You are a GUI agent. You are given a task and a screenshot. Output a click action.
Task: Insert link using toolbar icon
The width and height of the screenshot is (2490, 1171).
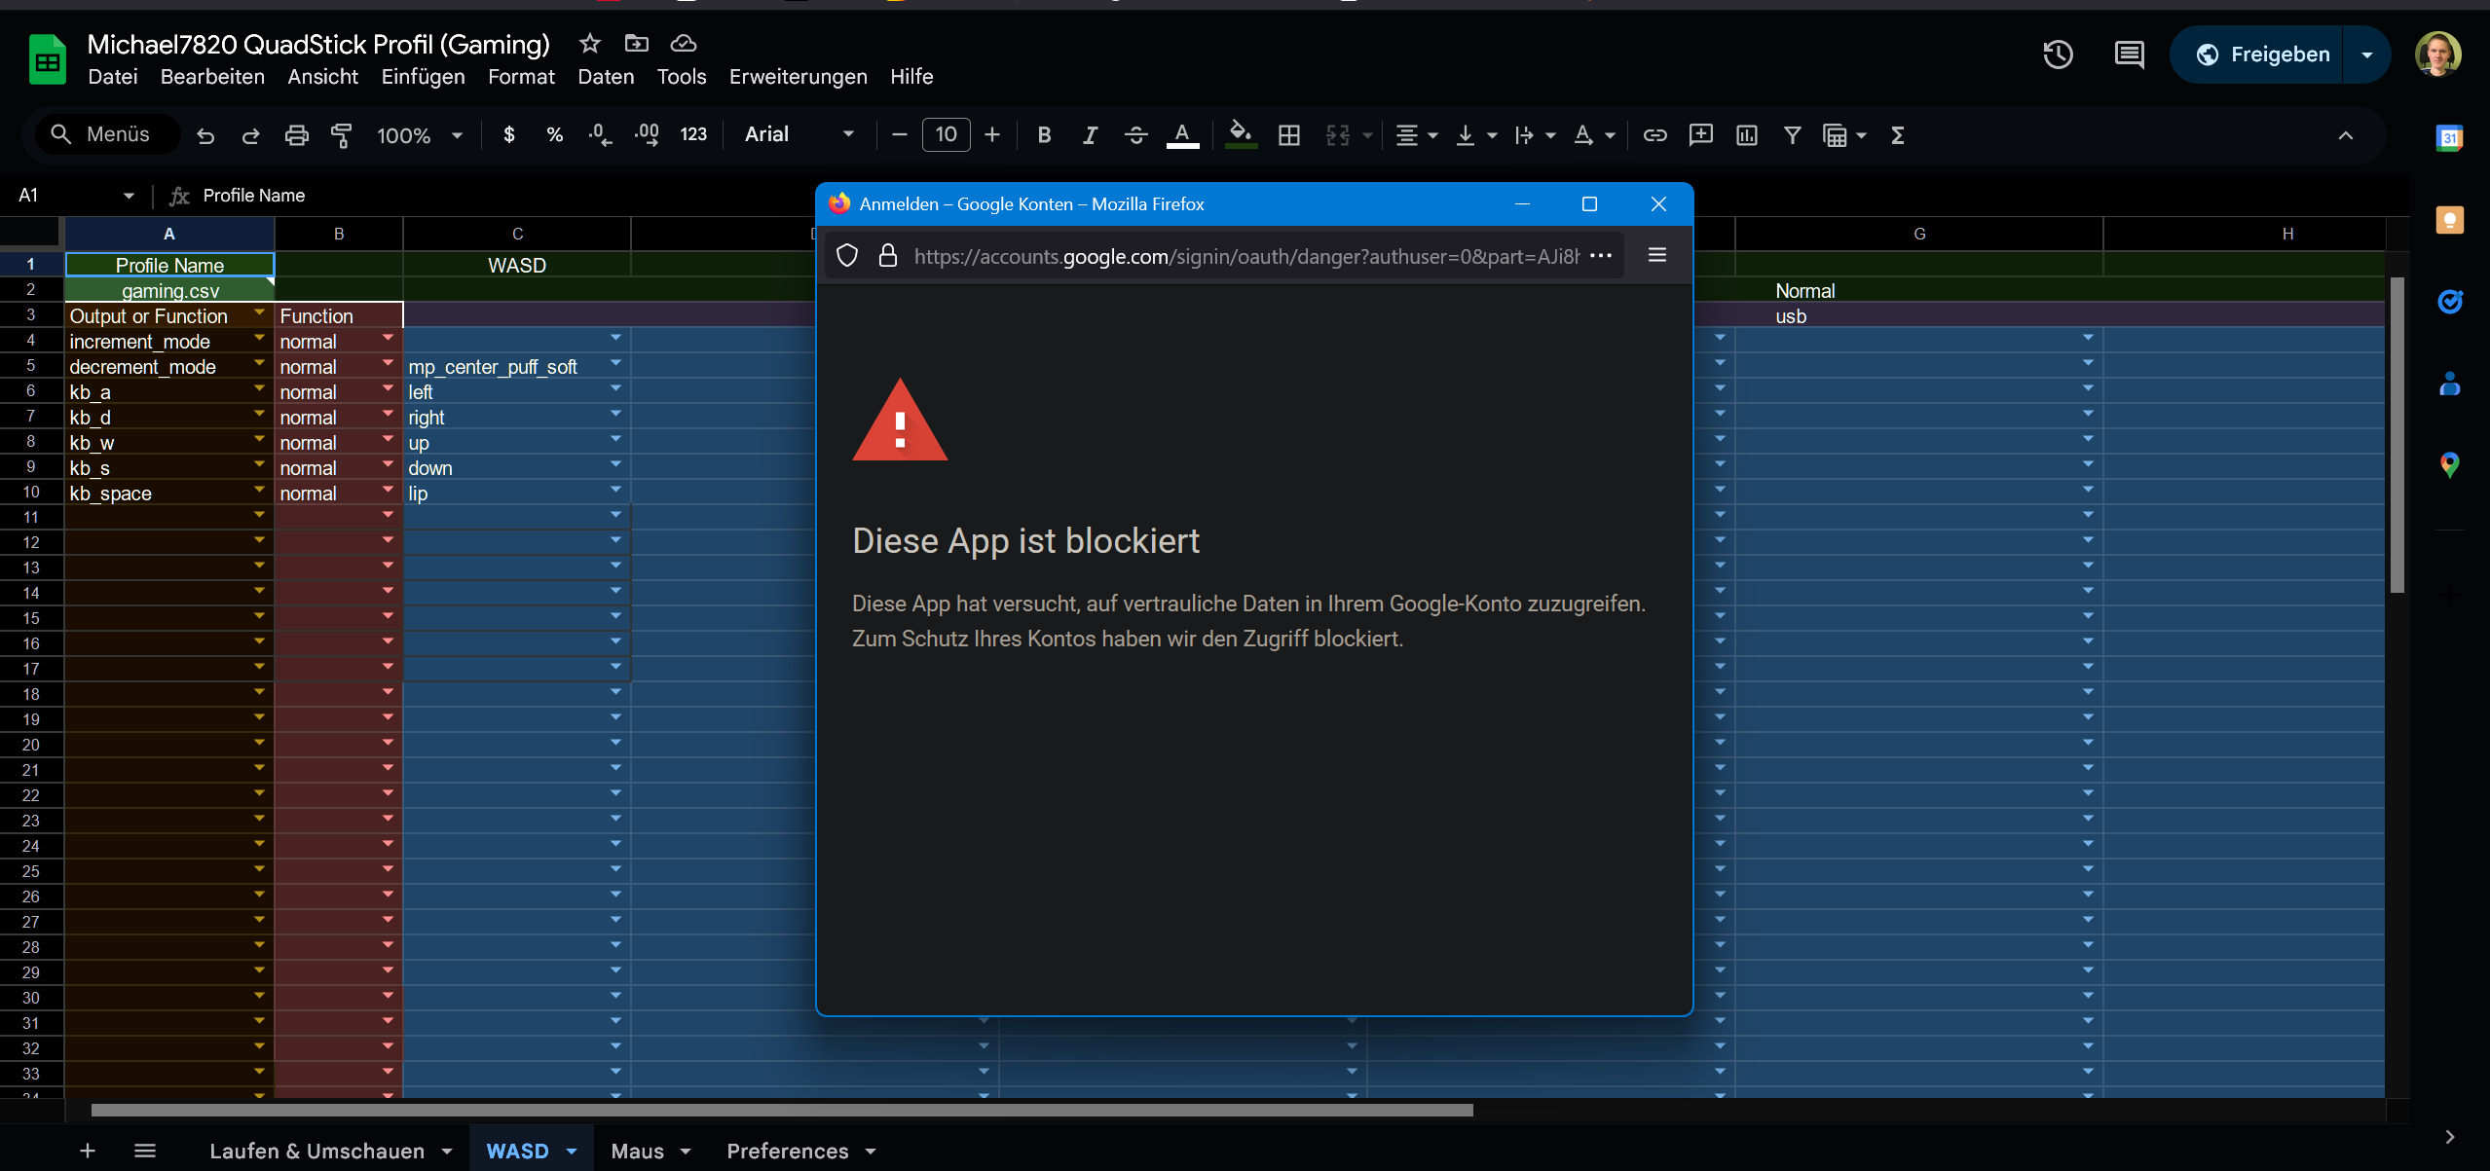pos(1654,135)
